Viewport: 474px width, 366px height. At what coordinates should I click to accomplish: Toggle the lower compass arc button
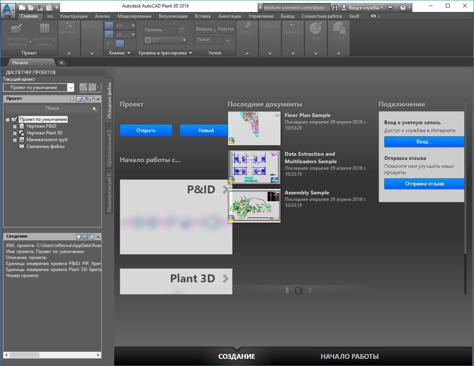[x=109, y=35]
